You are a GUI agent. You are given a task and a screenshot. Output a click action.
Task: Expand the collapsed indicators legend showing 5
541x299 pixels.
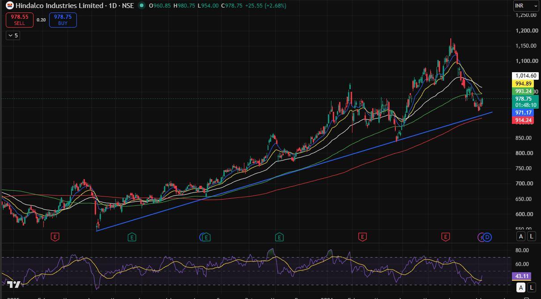tap(13, 36)
